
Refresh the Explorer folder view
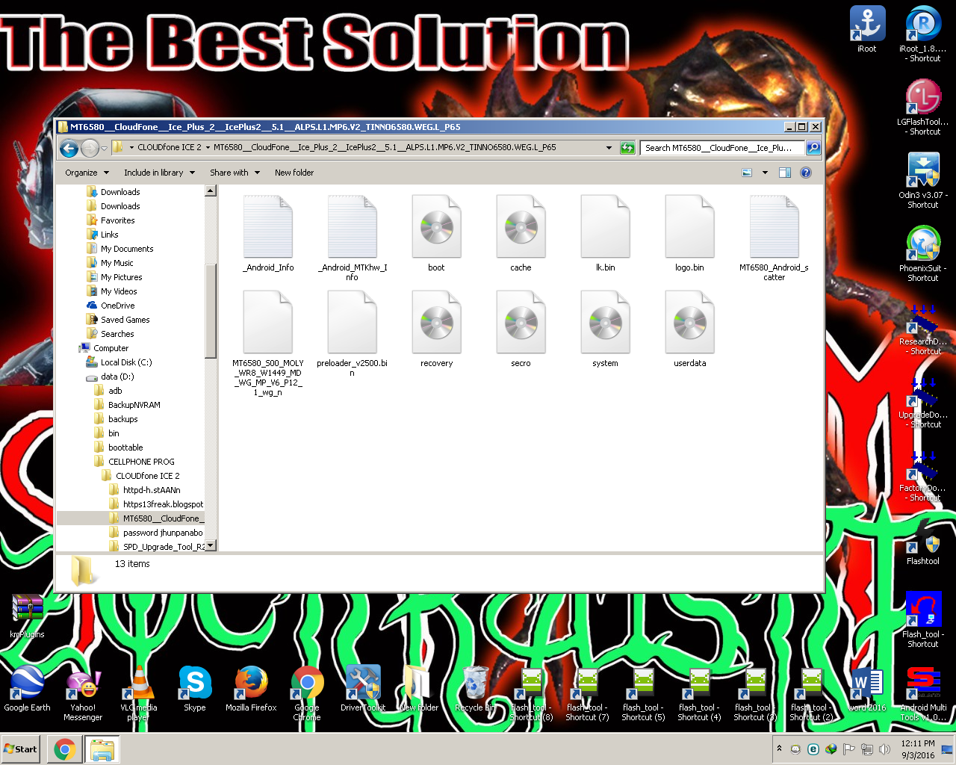(x=627, y=148)
